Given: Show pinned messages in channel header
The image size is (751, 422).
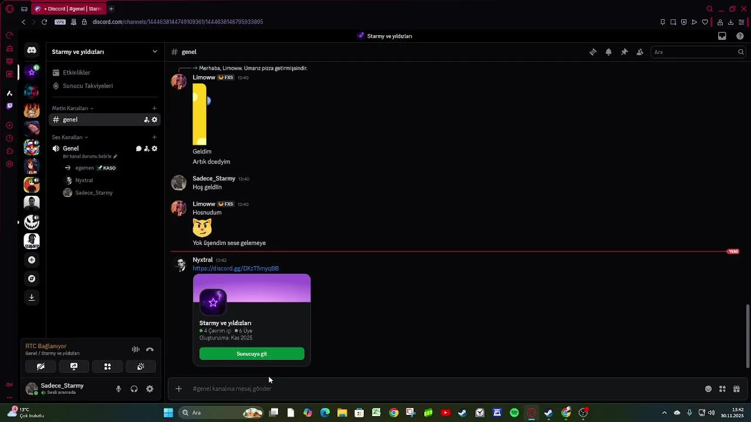Looking at the screenshot, I should pos(624,52).
